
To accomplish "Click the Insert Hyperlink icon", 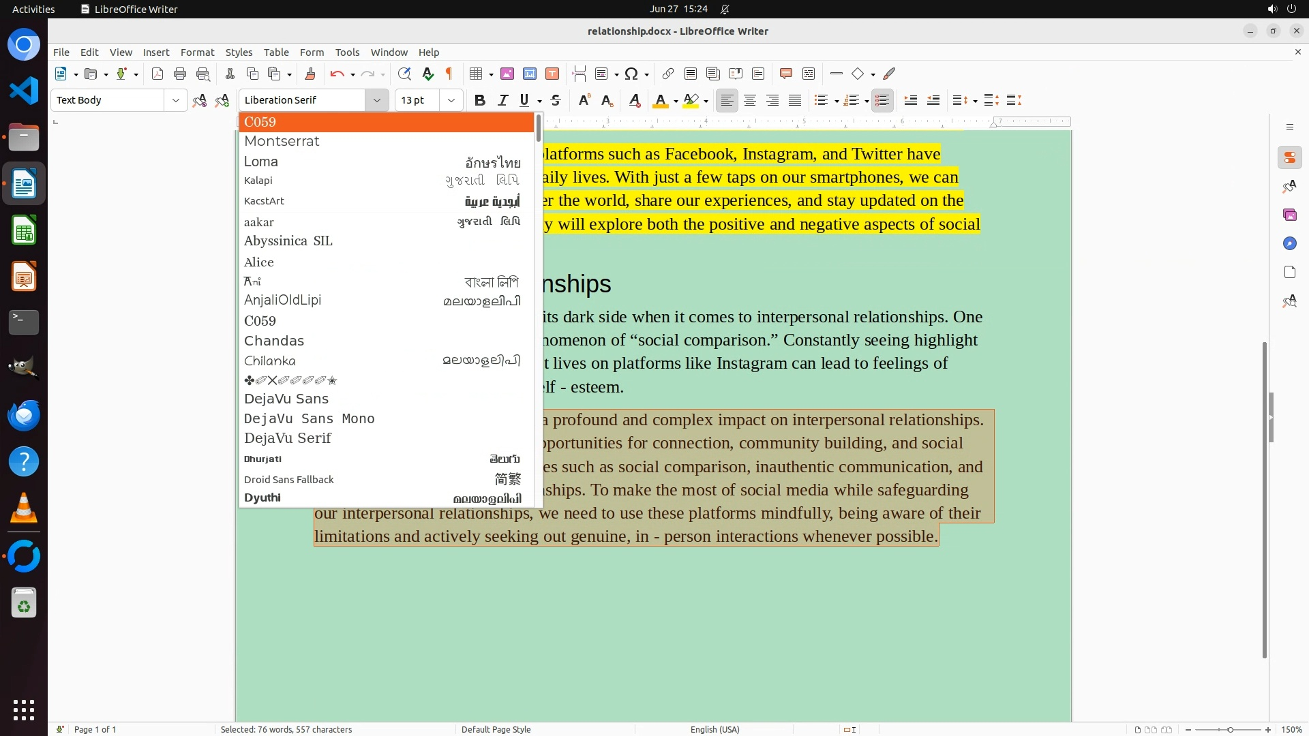I will click(668, 74).
